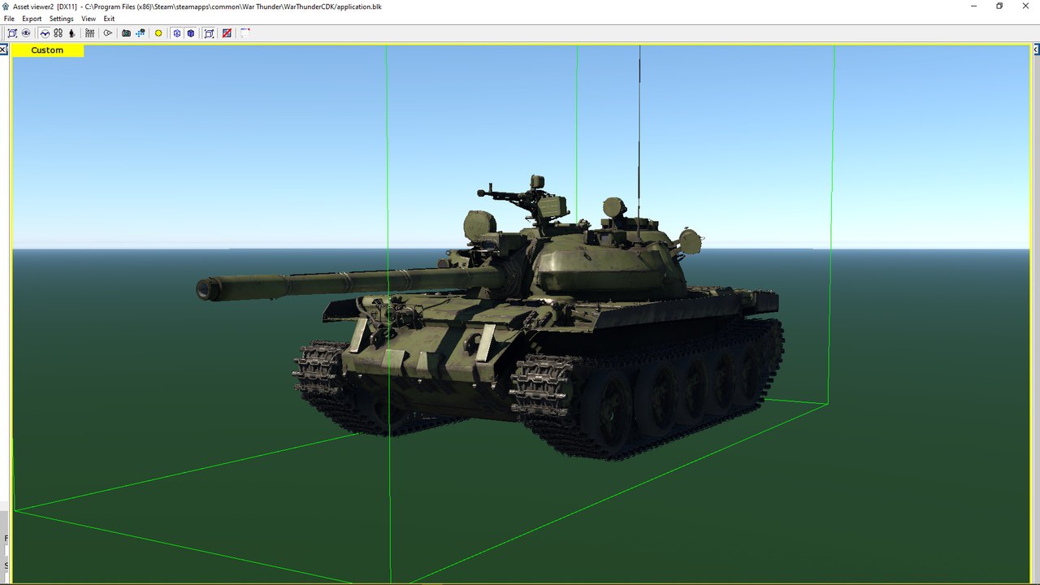Open the Settings menu

[61, 19]
